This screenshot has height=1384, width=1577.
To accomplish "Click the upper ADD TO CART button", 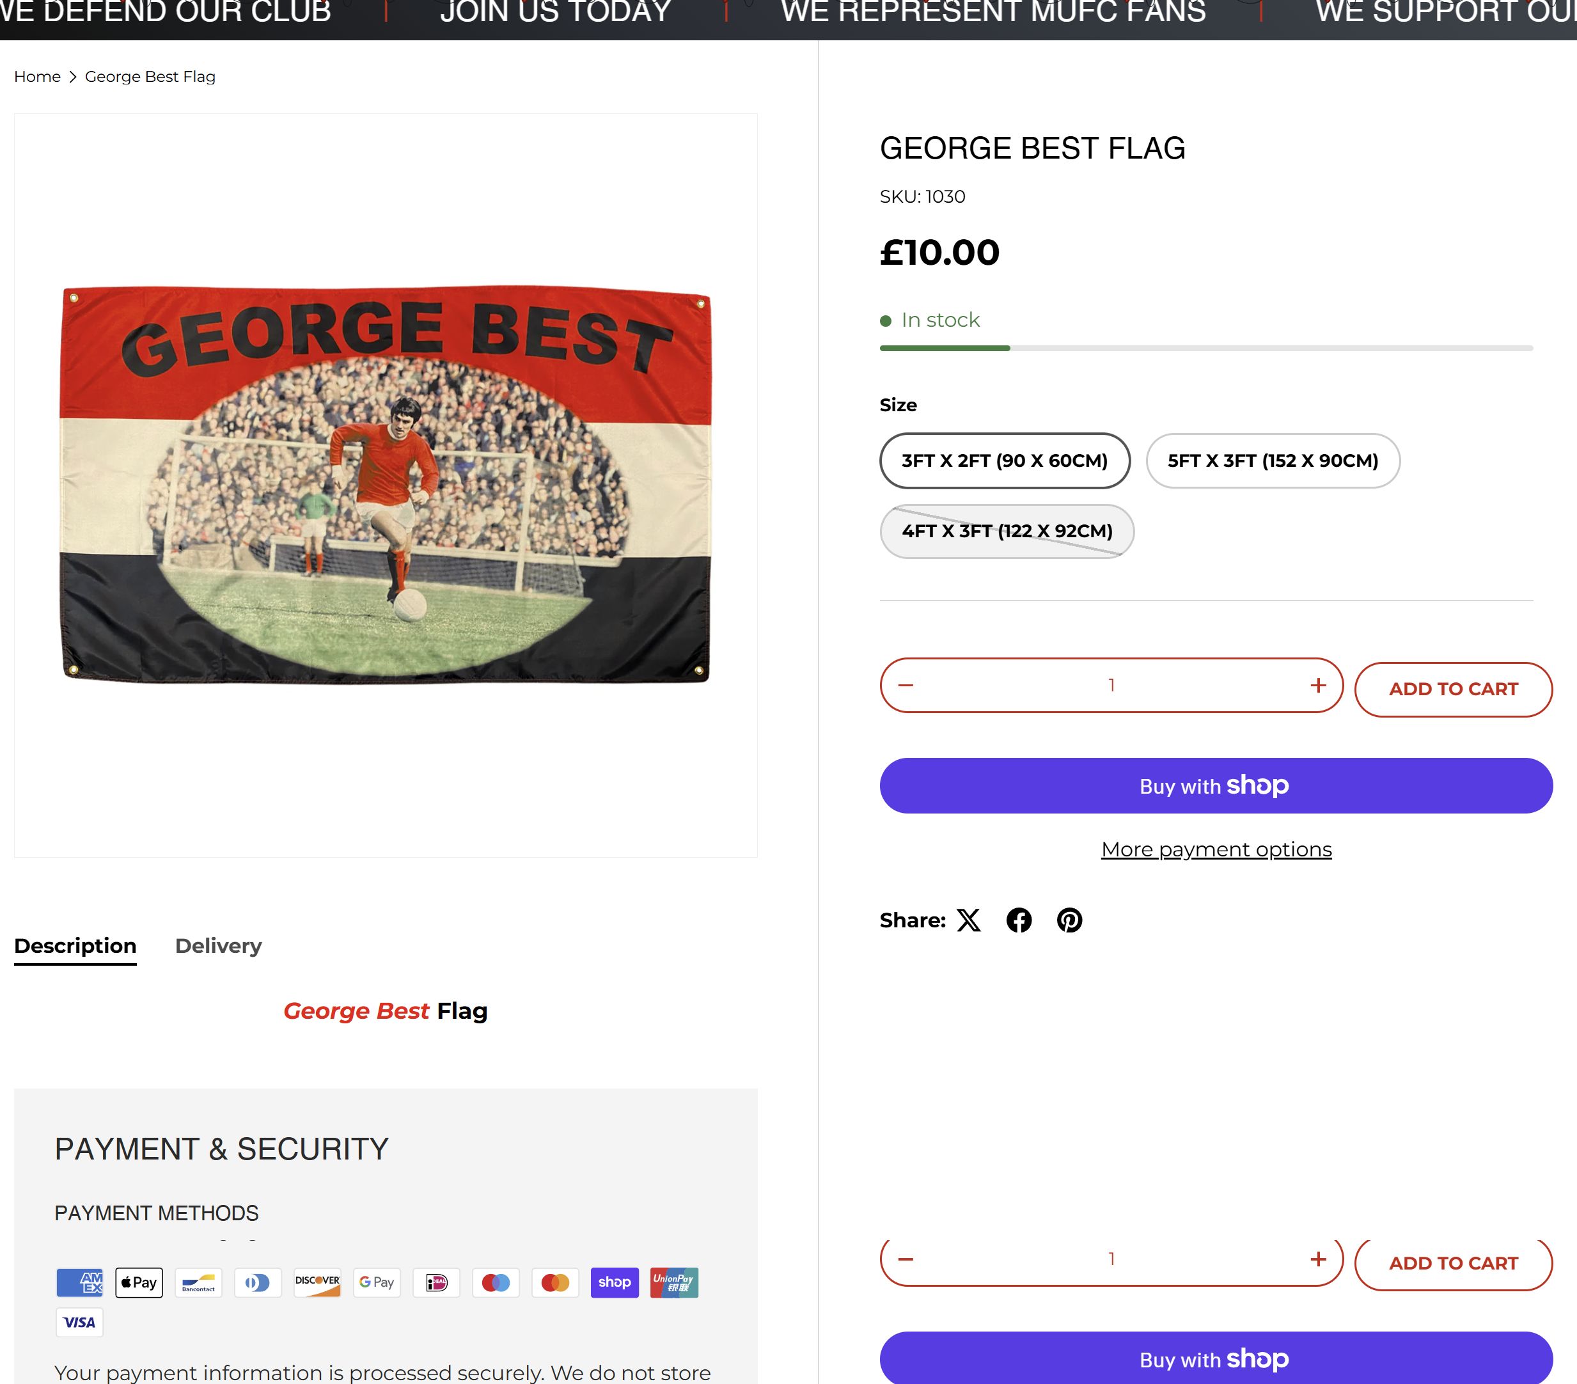I will (1453, 689).
